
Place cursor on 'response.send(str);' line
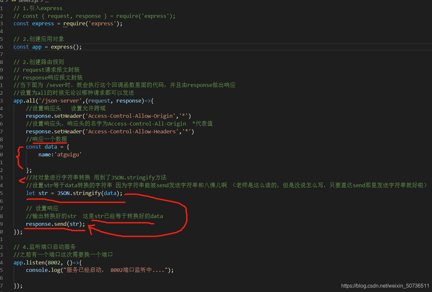[x=55, y=224]
